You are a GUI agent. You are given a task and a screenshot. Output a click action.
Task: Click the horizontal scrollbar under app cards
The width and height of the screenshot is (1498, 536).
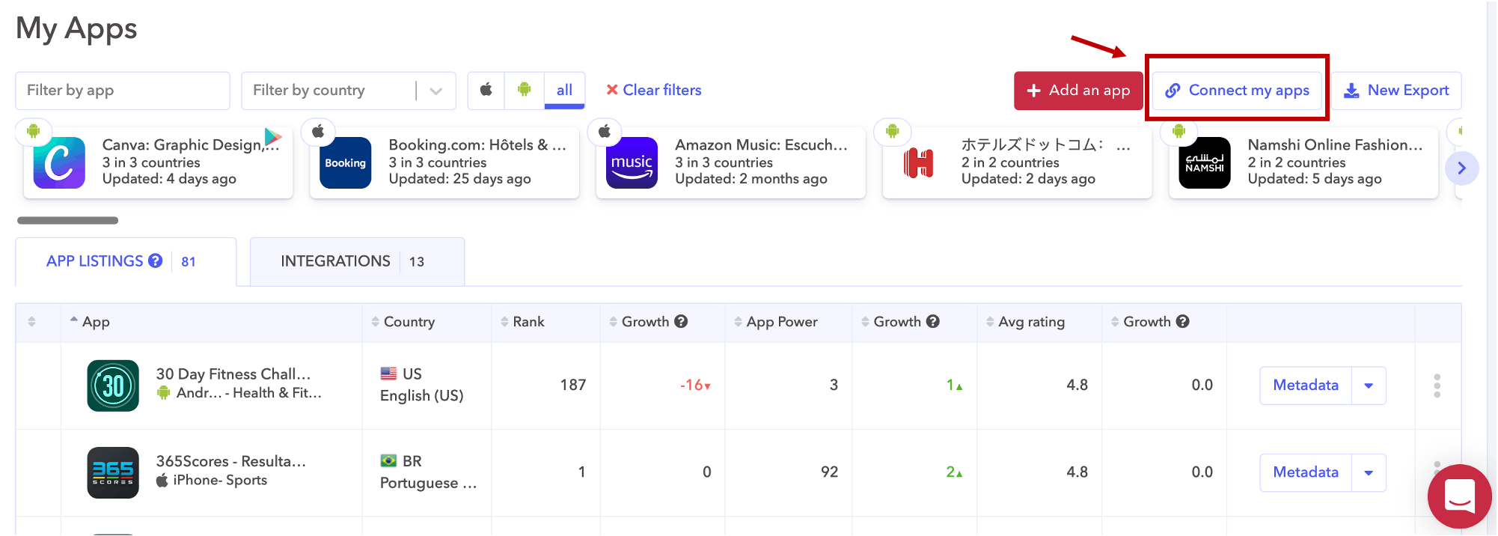67,221
